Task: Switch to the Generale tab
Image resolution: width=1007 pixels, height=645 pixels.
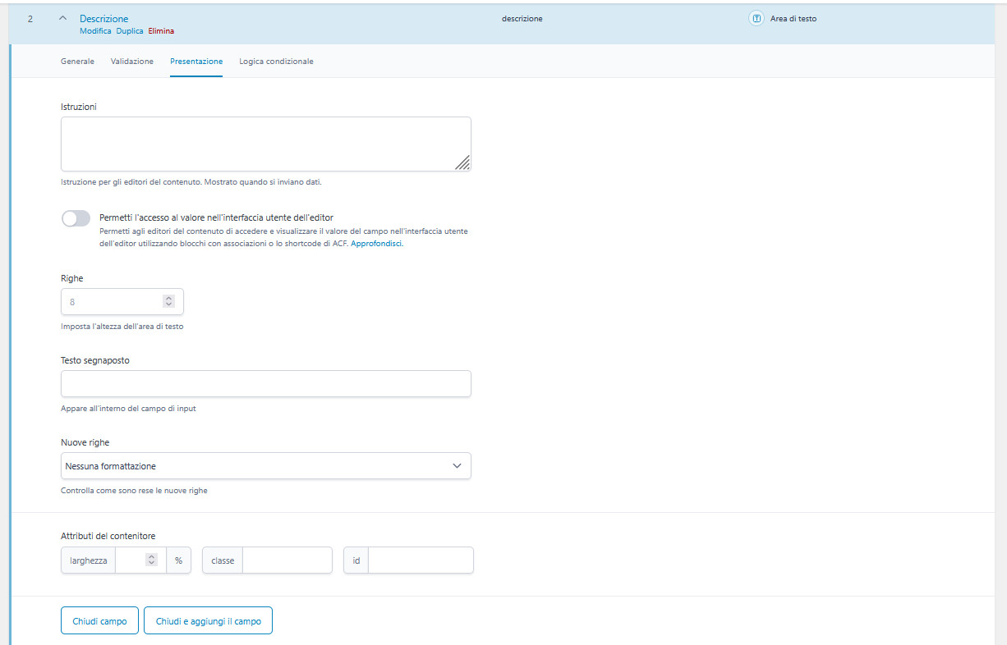Action: pos(77,62)
